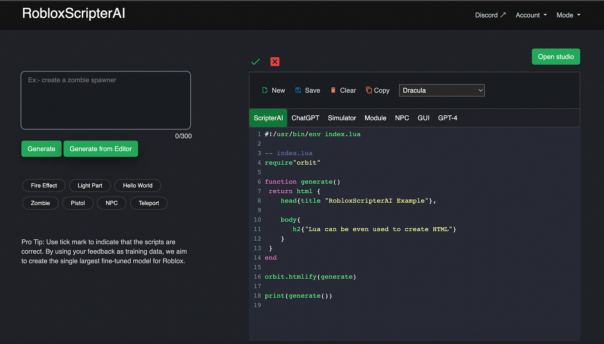This screenshot has width=604, height=344.
Task: Click the Pro Tip paragraph text
Action: pyautogui.click(x=104, y=251)
